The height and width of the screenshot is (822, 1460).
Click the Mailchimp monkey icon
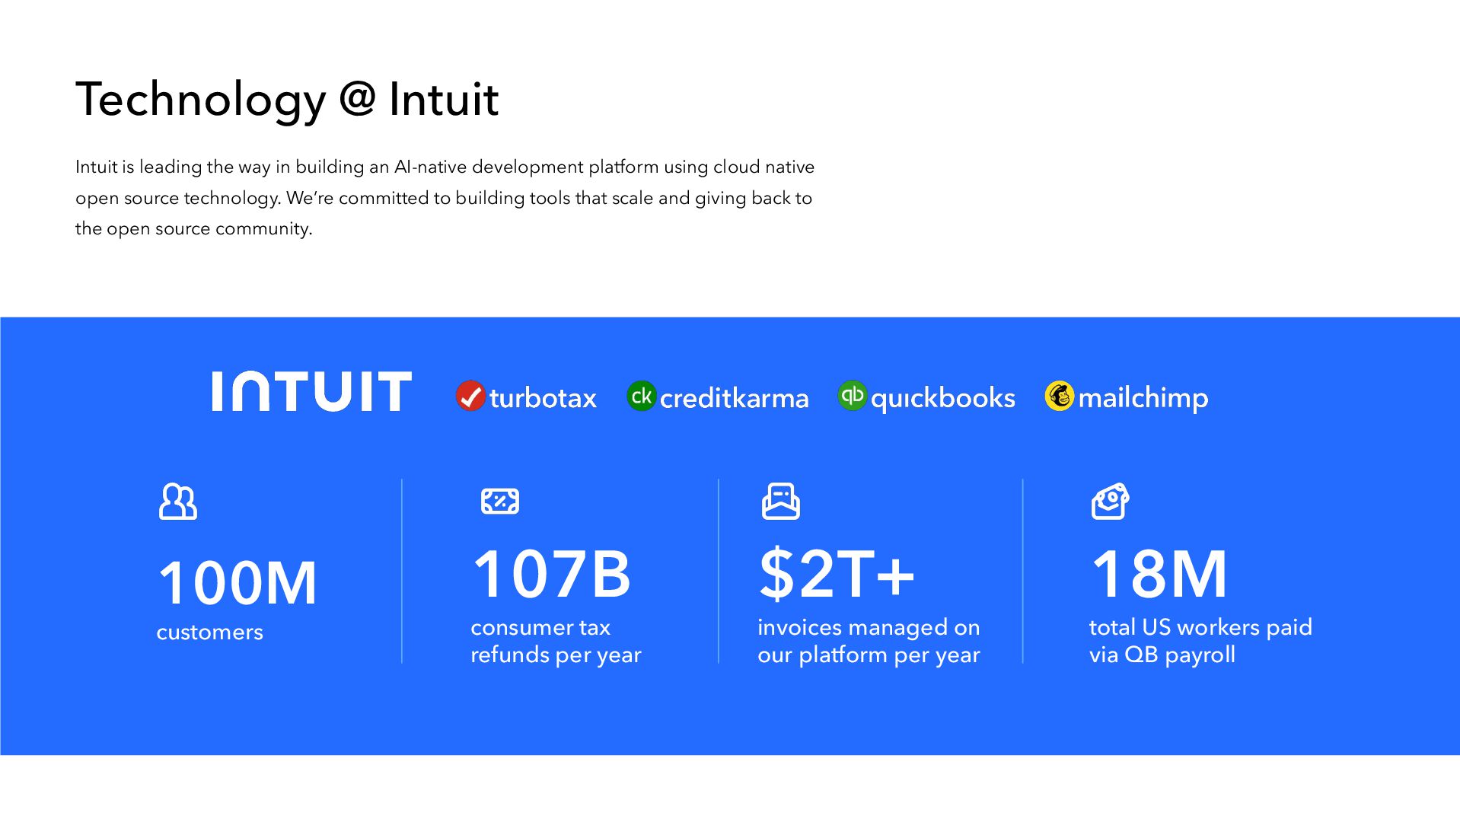pos(1060,396)
